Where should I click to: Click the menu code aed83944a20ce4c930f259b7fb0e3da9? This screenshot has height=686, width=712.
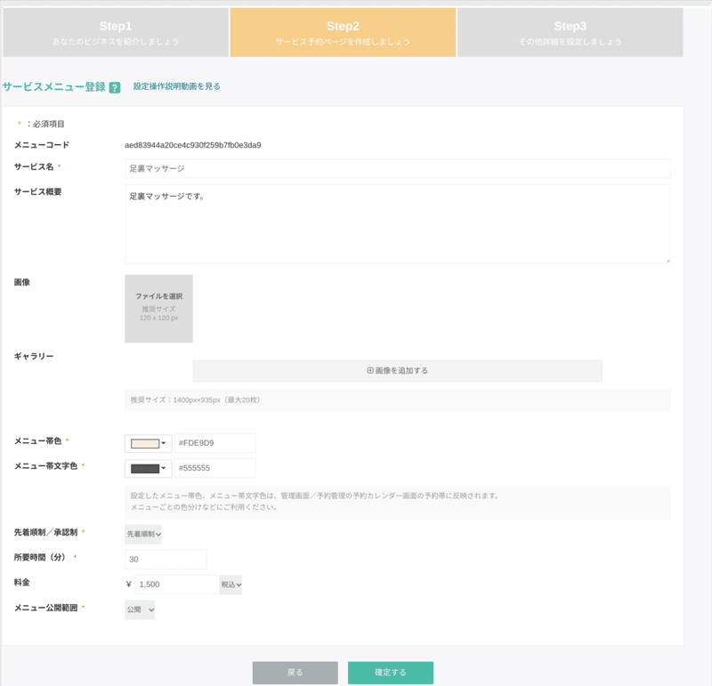coord(193,145)
